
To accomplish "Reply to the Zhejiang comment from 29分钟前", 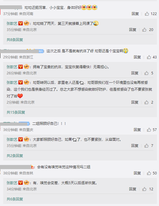I will point(137,57).
